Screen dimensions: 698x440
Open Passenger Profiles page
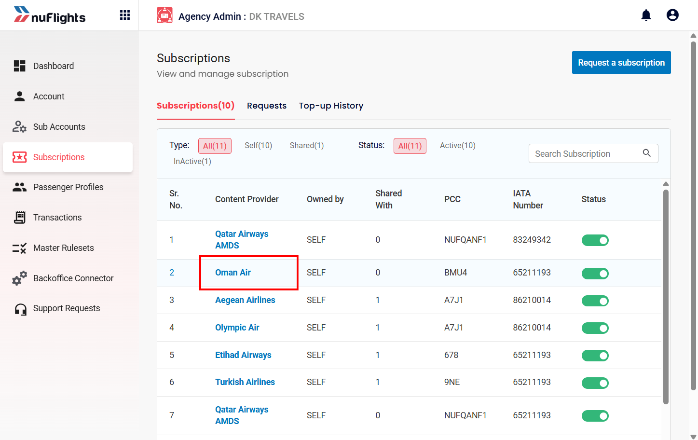click(x=68, y=187)
